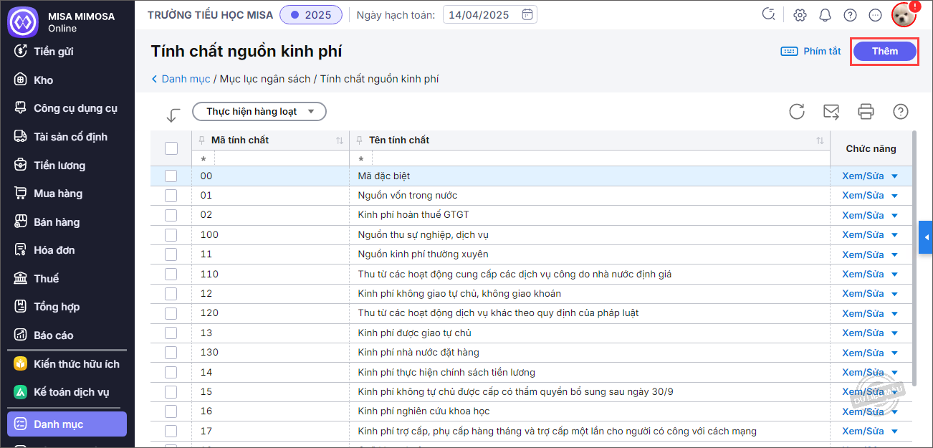The image size is (933, 448).
Task: Tick the select-all checkbox in table header
Action: click(x=171, y=148)
